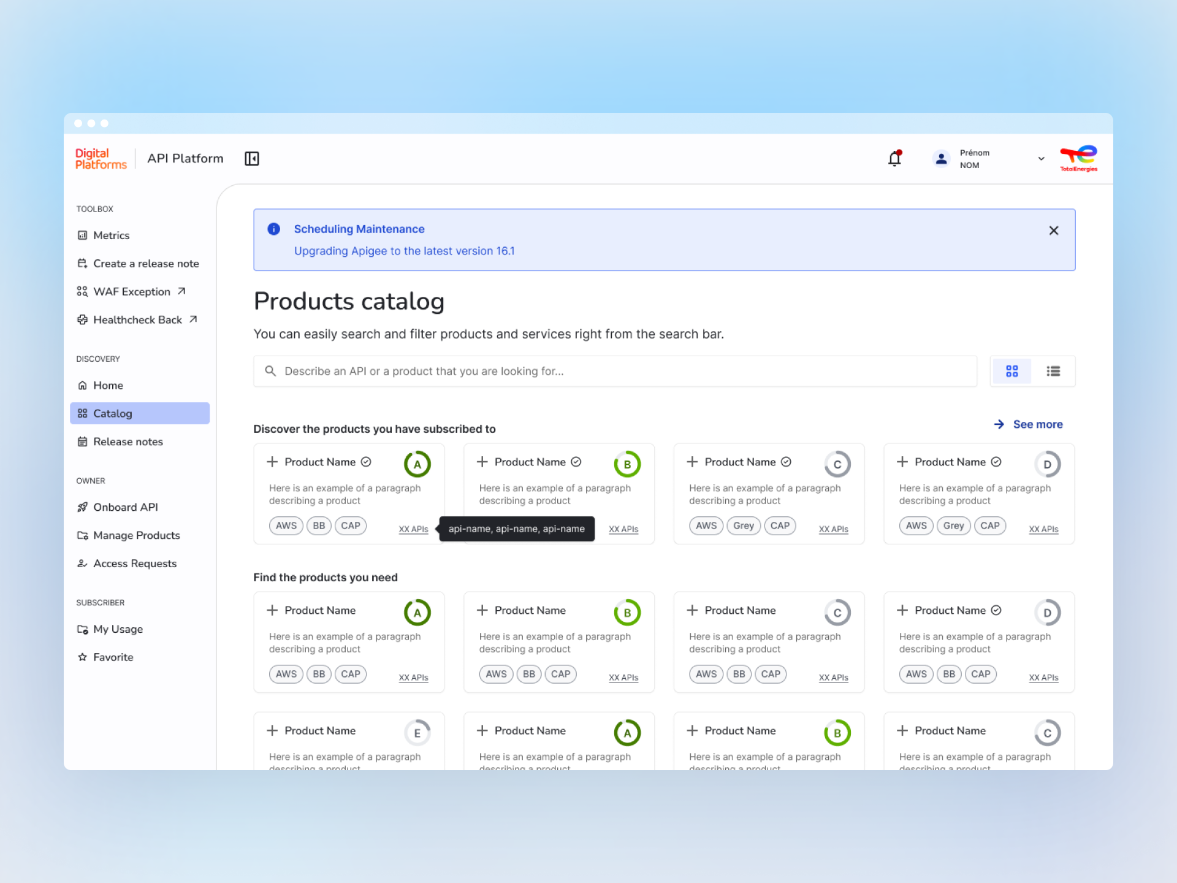1177x883 pixels.
Task: Focus the product search field
Action: click(615, 371)
